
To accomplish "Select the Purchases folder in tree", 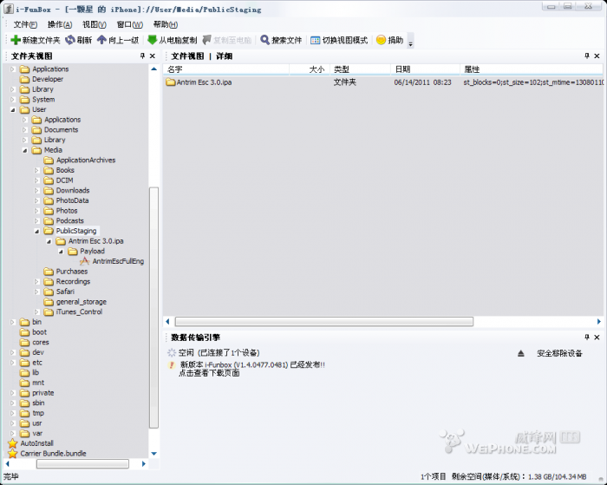I will pyautogui.click(x=72, y=272).
